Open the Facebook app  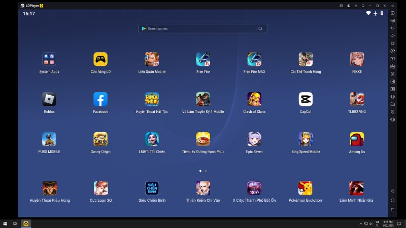tap(100, 99)
